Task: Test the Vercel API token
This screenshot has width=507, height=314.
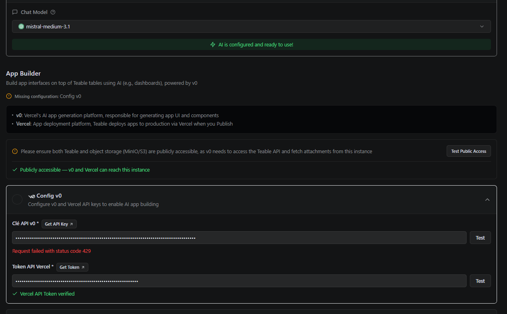Action: (480, 281)
